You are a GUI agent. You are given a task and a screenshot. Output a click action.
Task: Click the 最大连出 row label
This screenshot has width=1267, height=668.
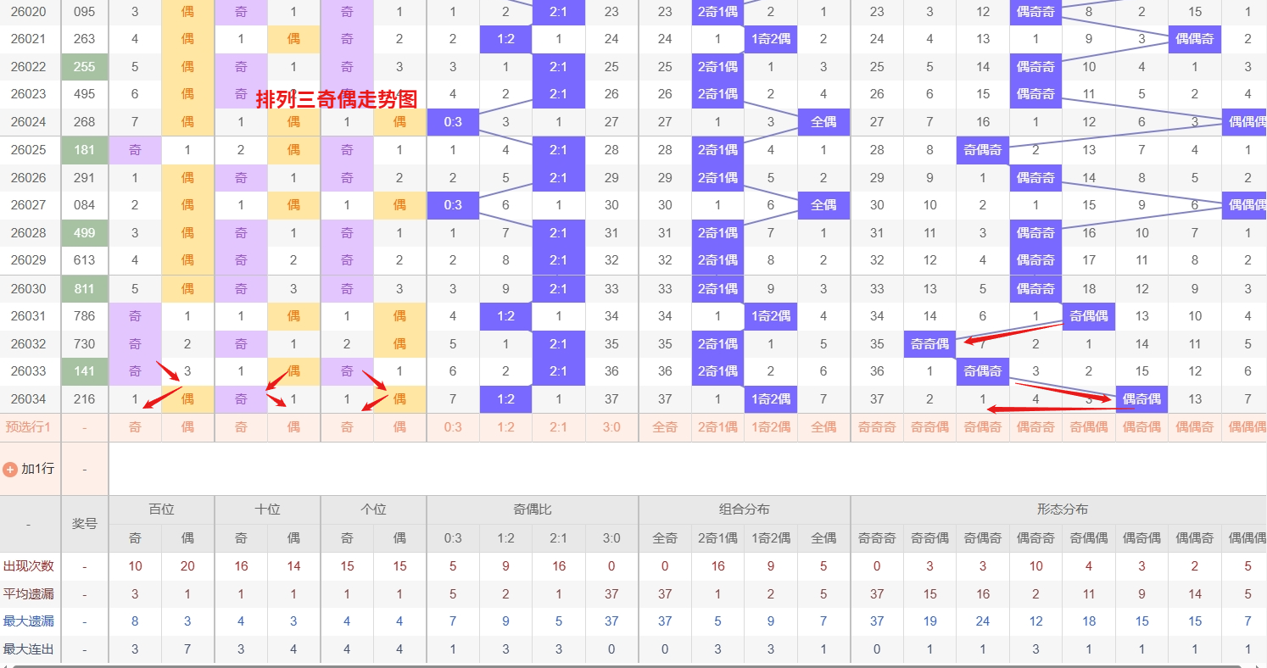[x=29, y=649]
